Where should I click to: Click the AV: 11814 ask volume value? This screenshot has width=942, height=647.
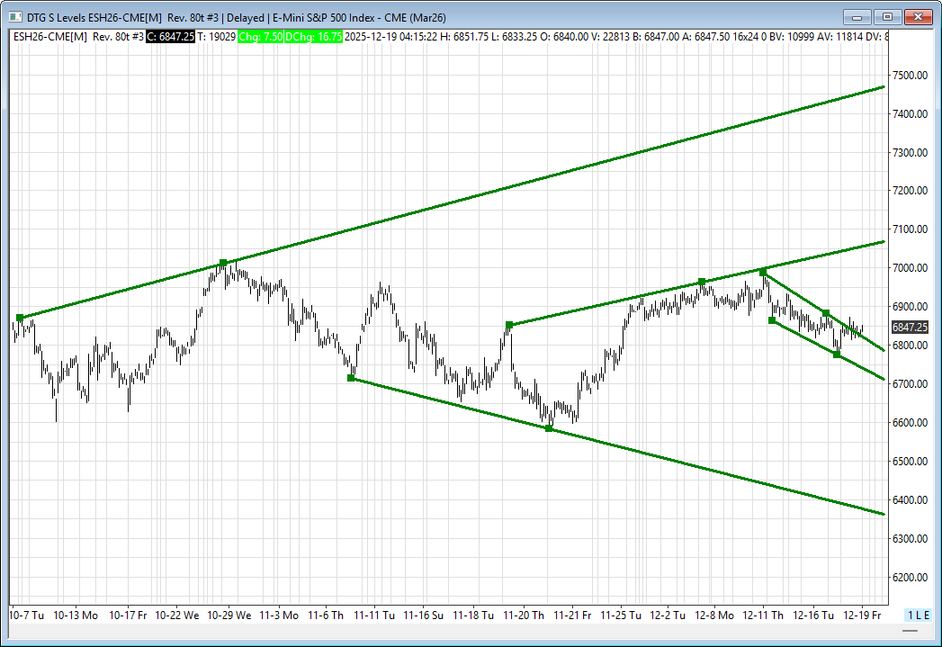[839, 37]
